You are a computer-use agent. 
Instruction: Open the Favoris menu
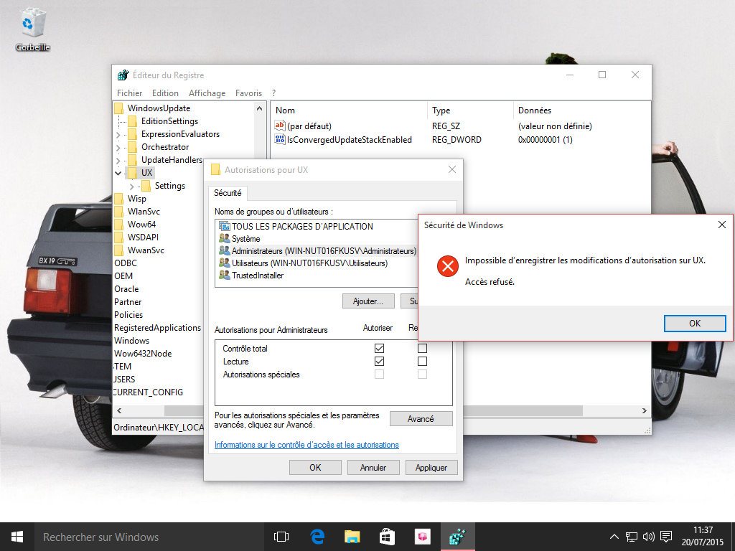(x=248, y=93)
